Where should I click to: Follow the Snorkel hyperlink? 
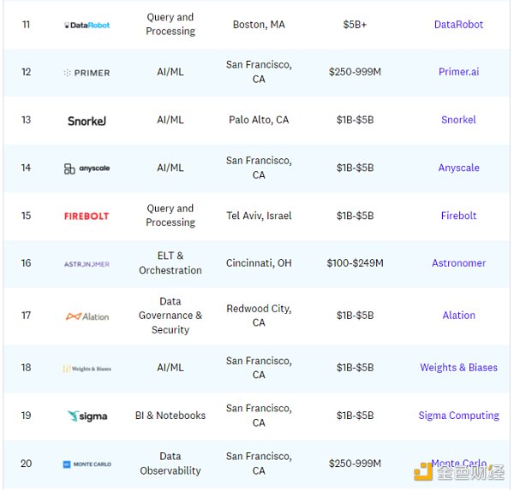[458, 121]
